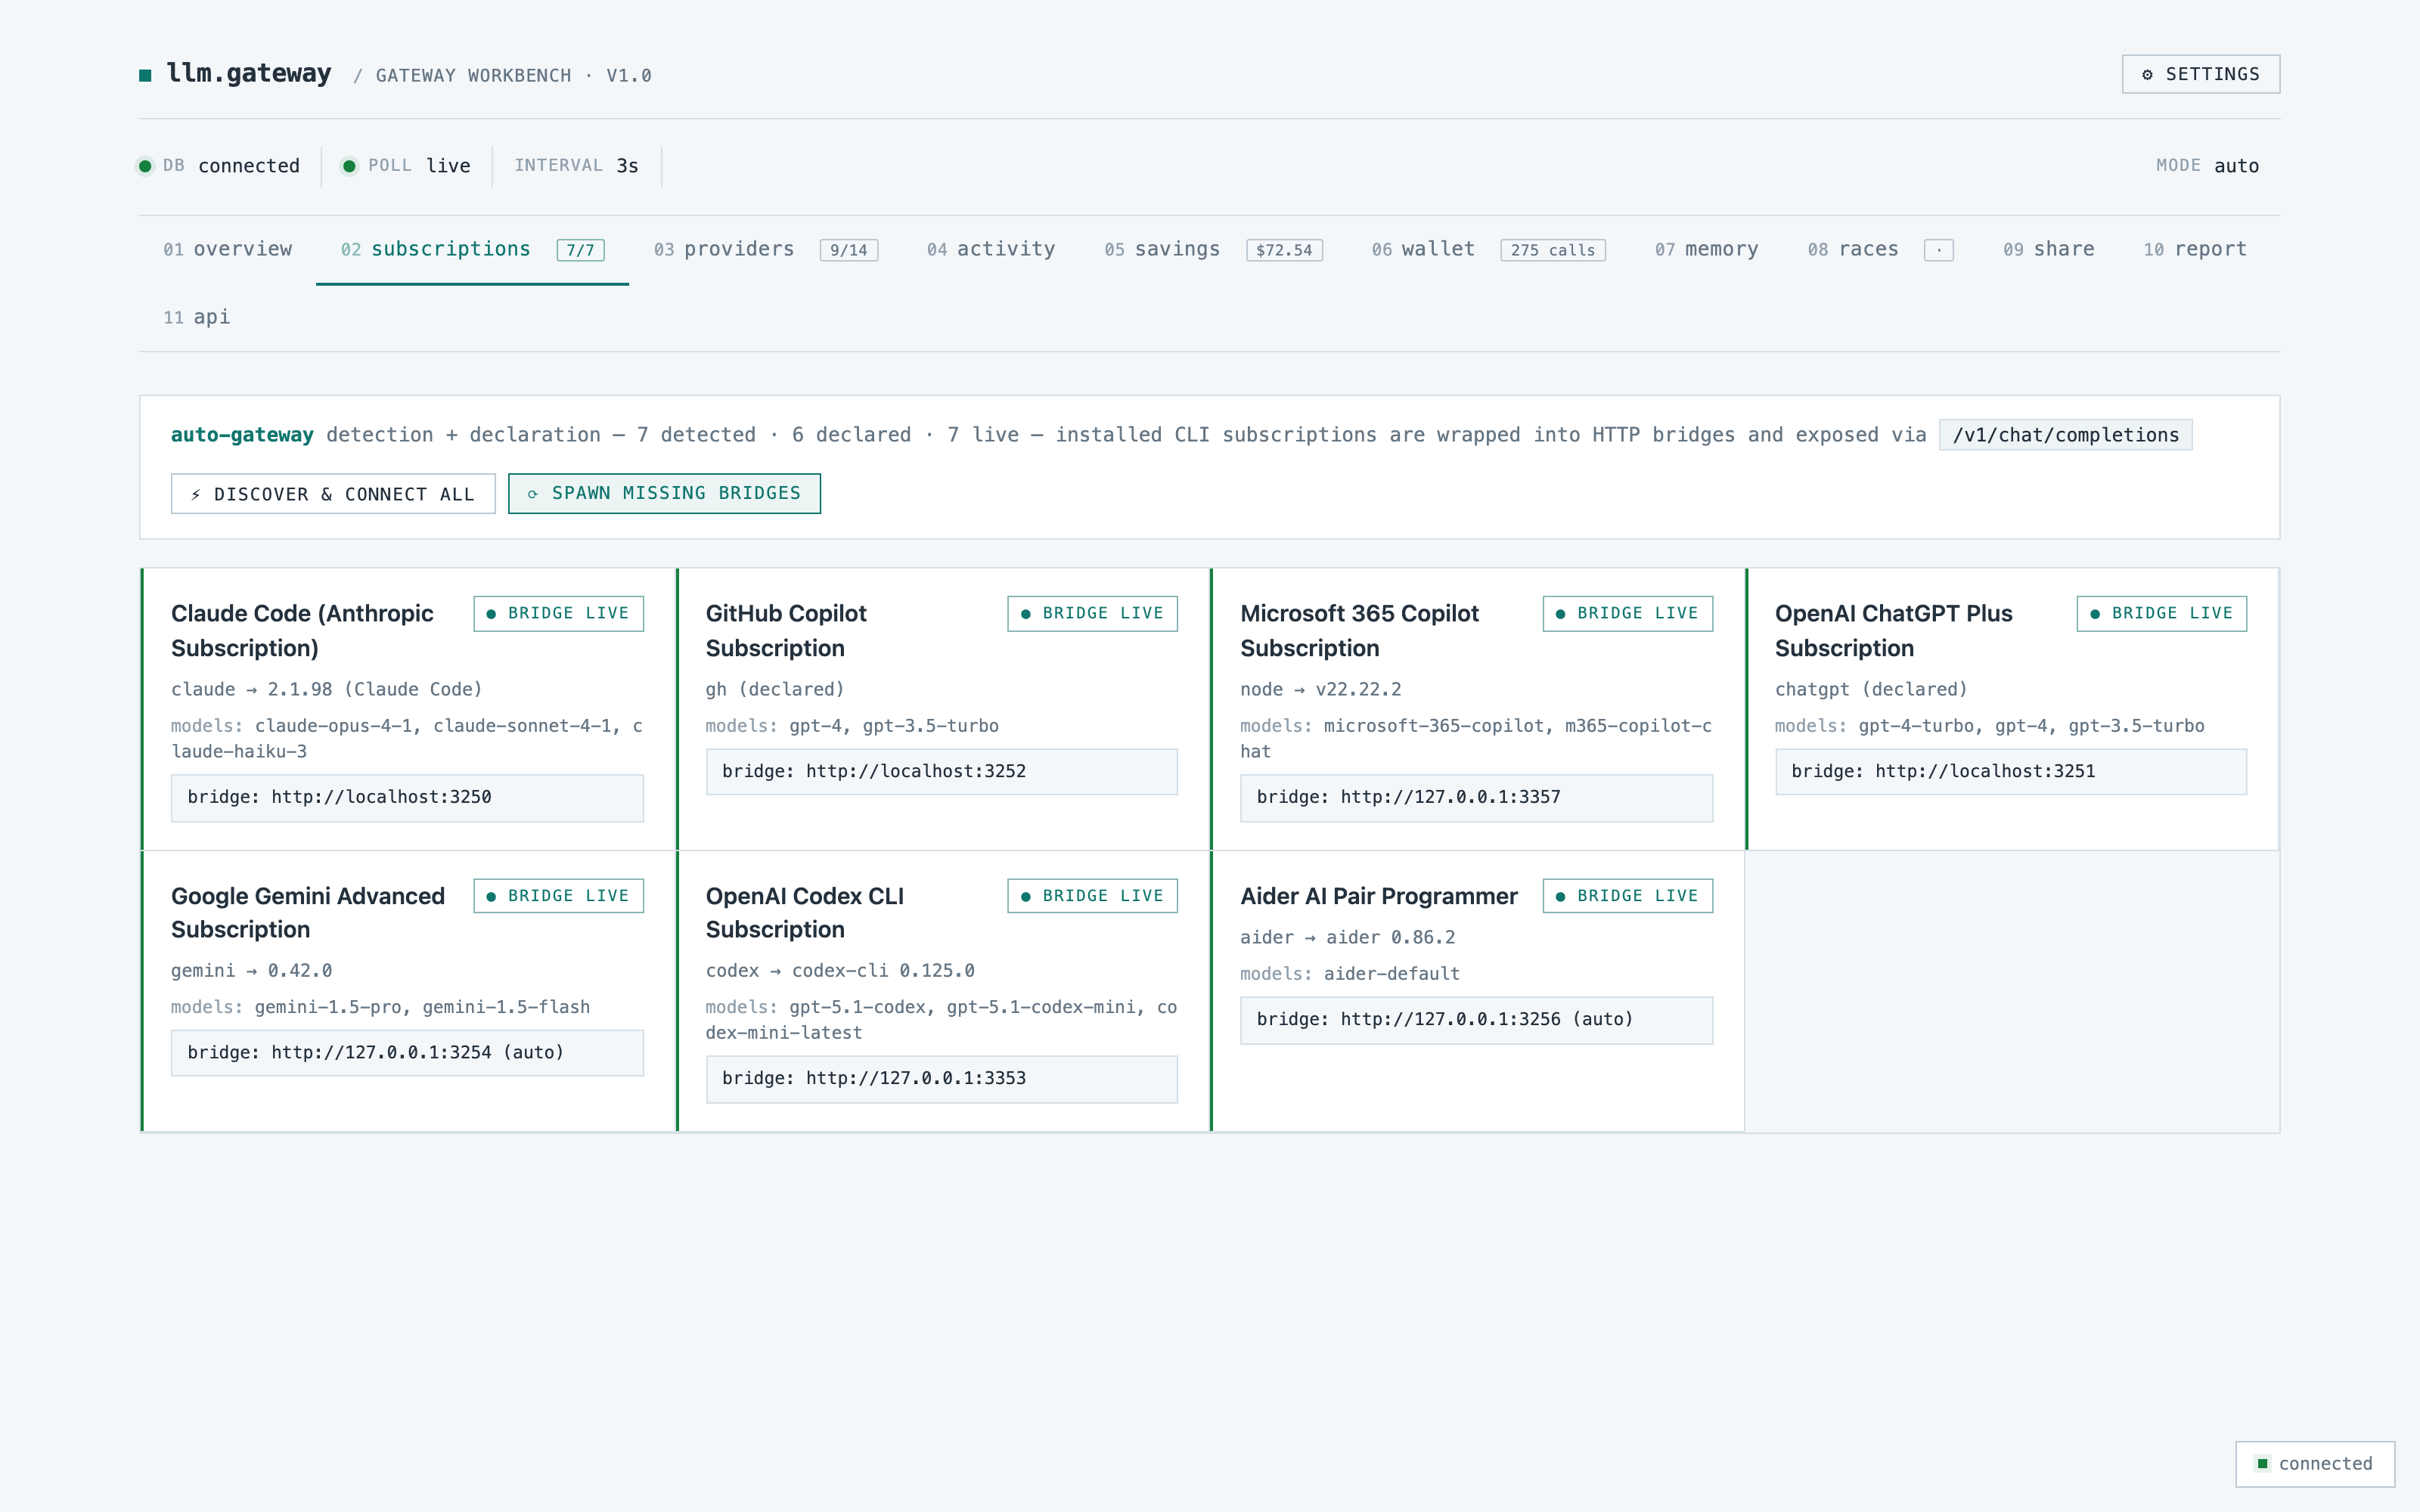Click the 275 calls wallet badge
2420x1512 pixels.
coord(1553,250)
